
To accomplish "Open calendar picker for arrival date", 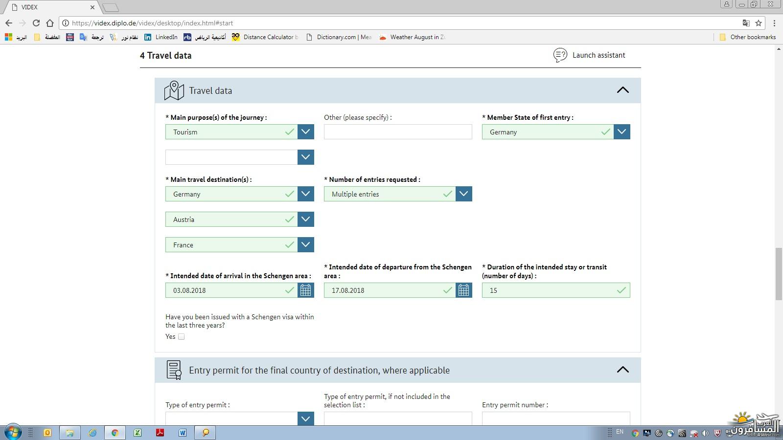I will pos(305,290).
